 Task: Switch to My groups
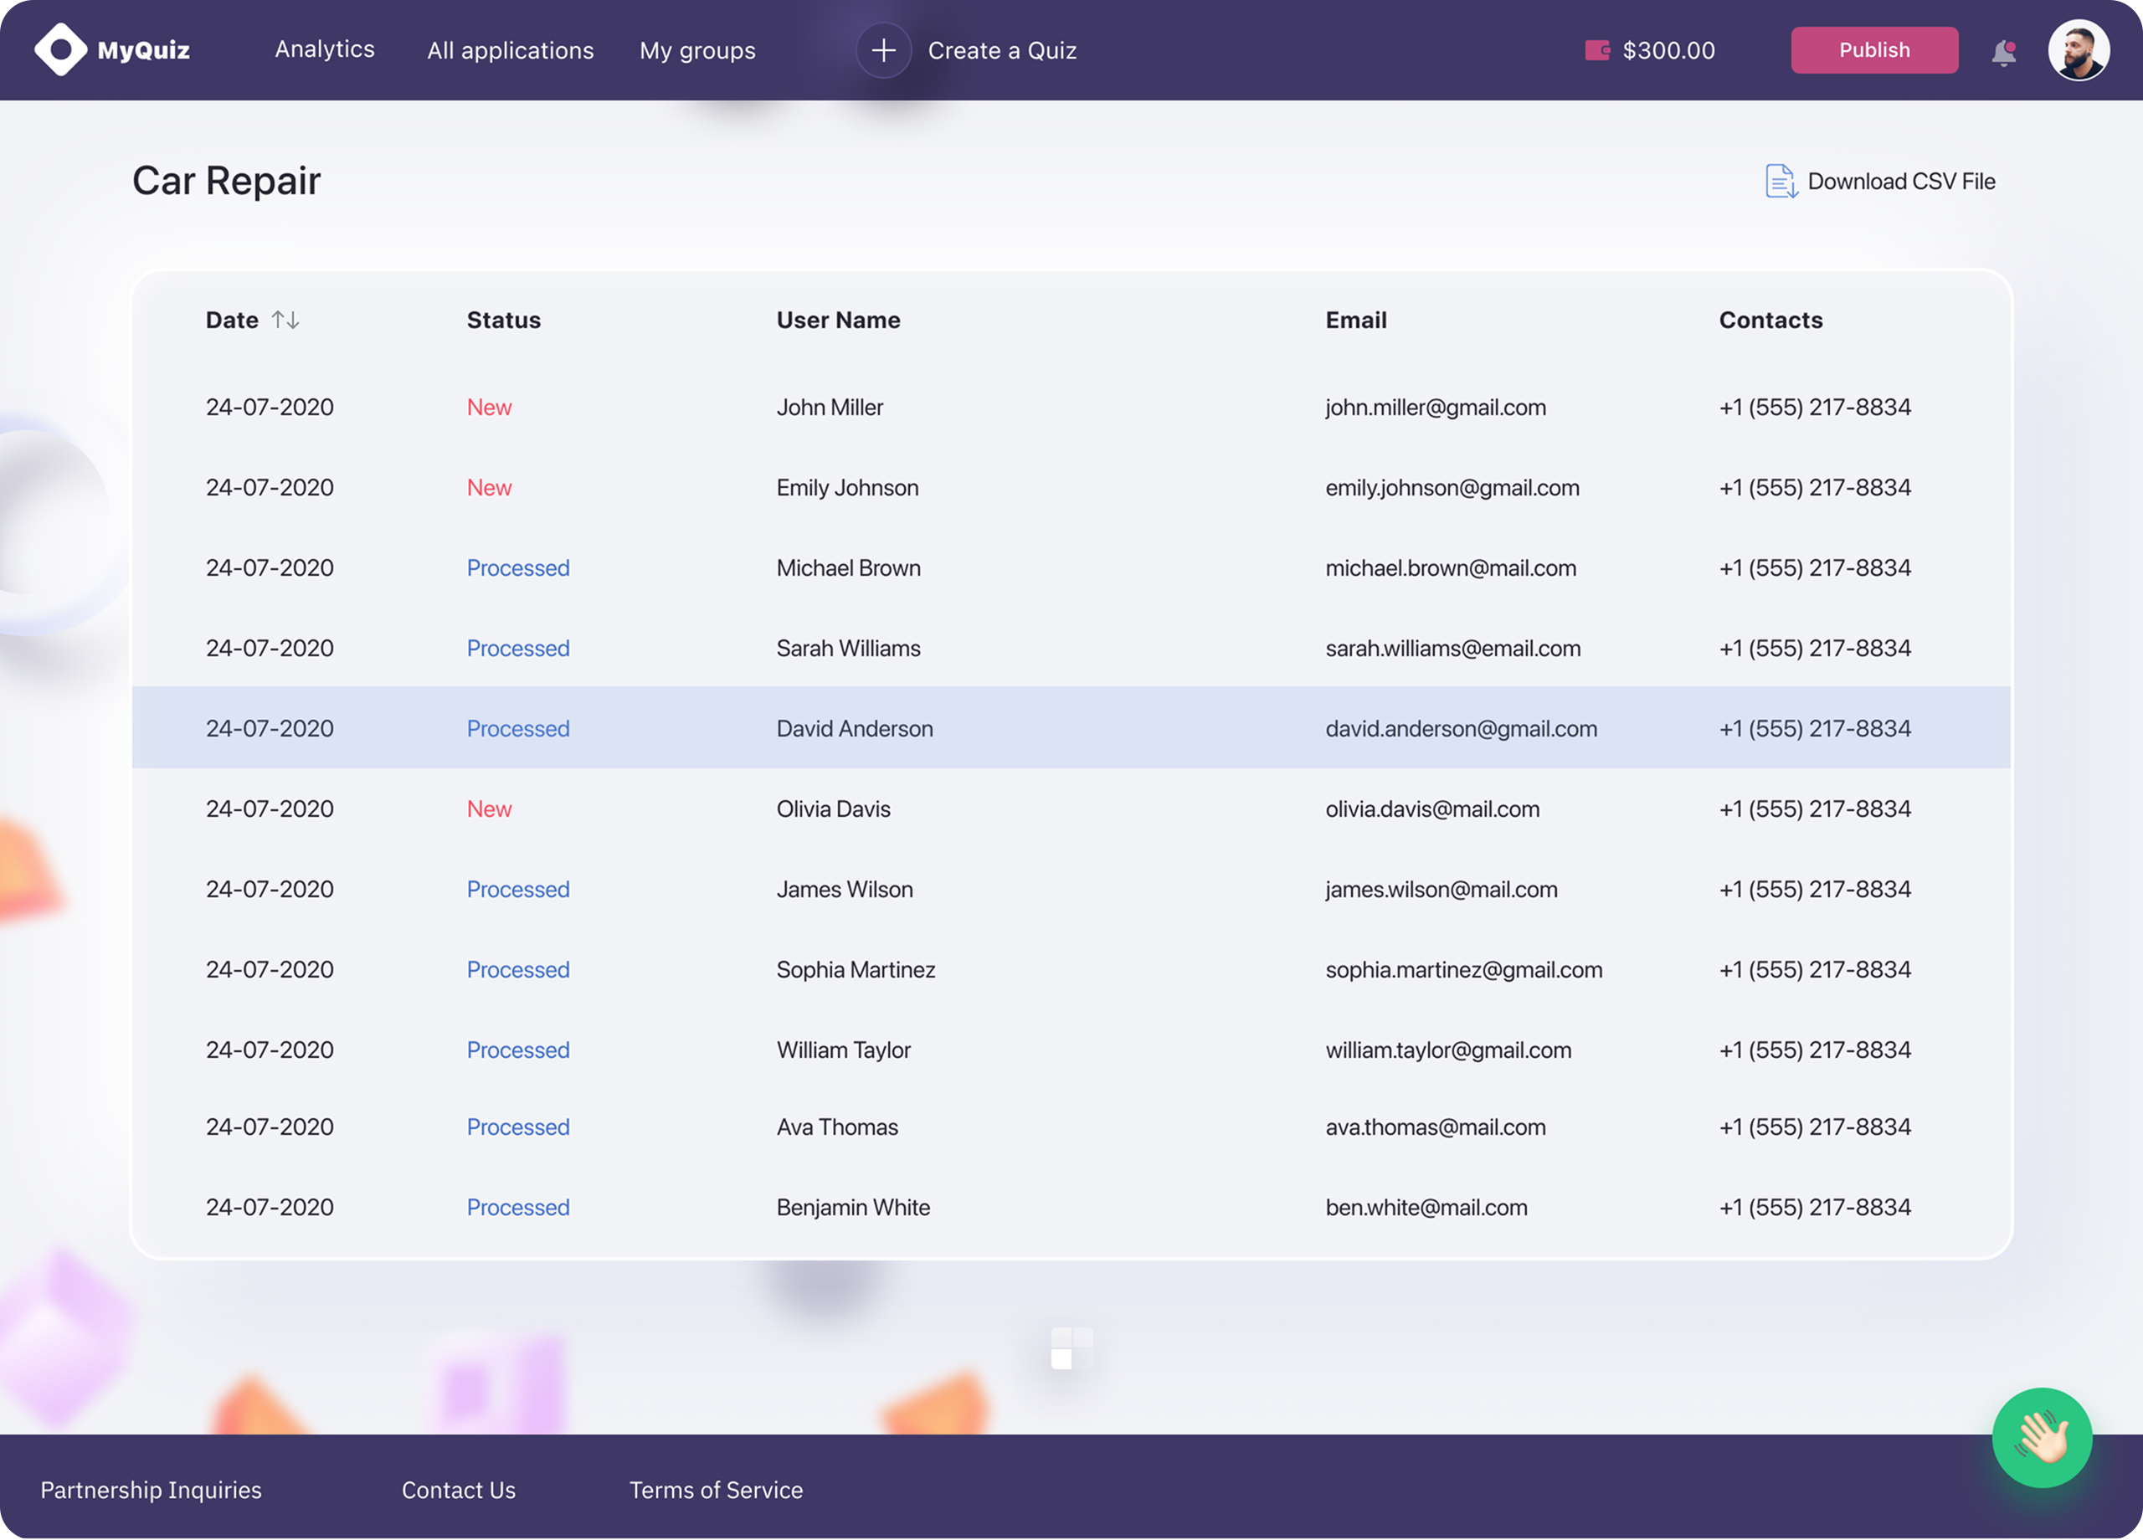tap(697, 50)
